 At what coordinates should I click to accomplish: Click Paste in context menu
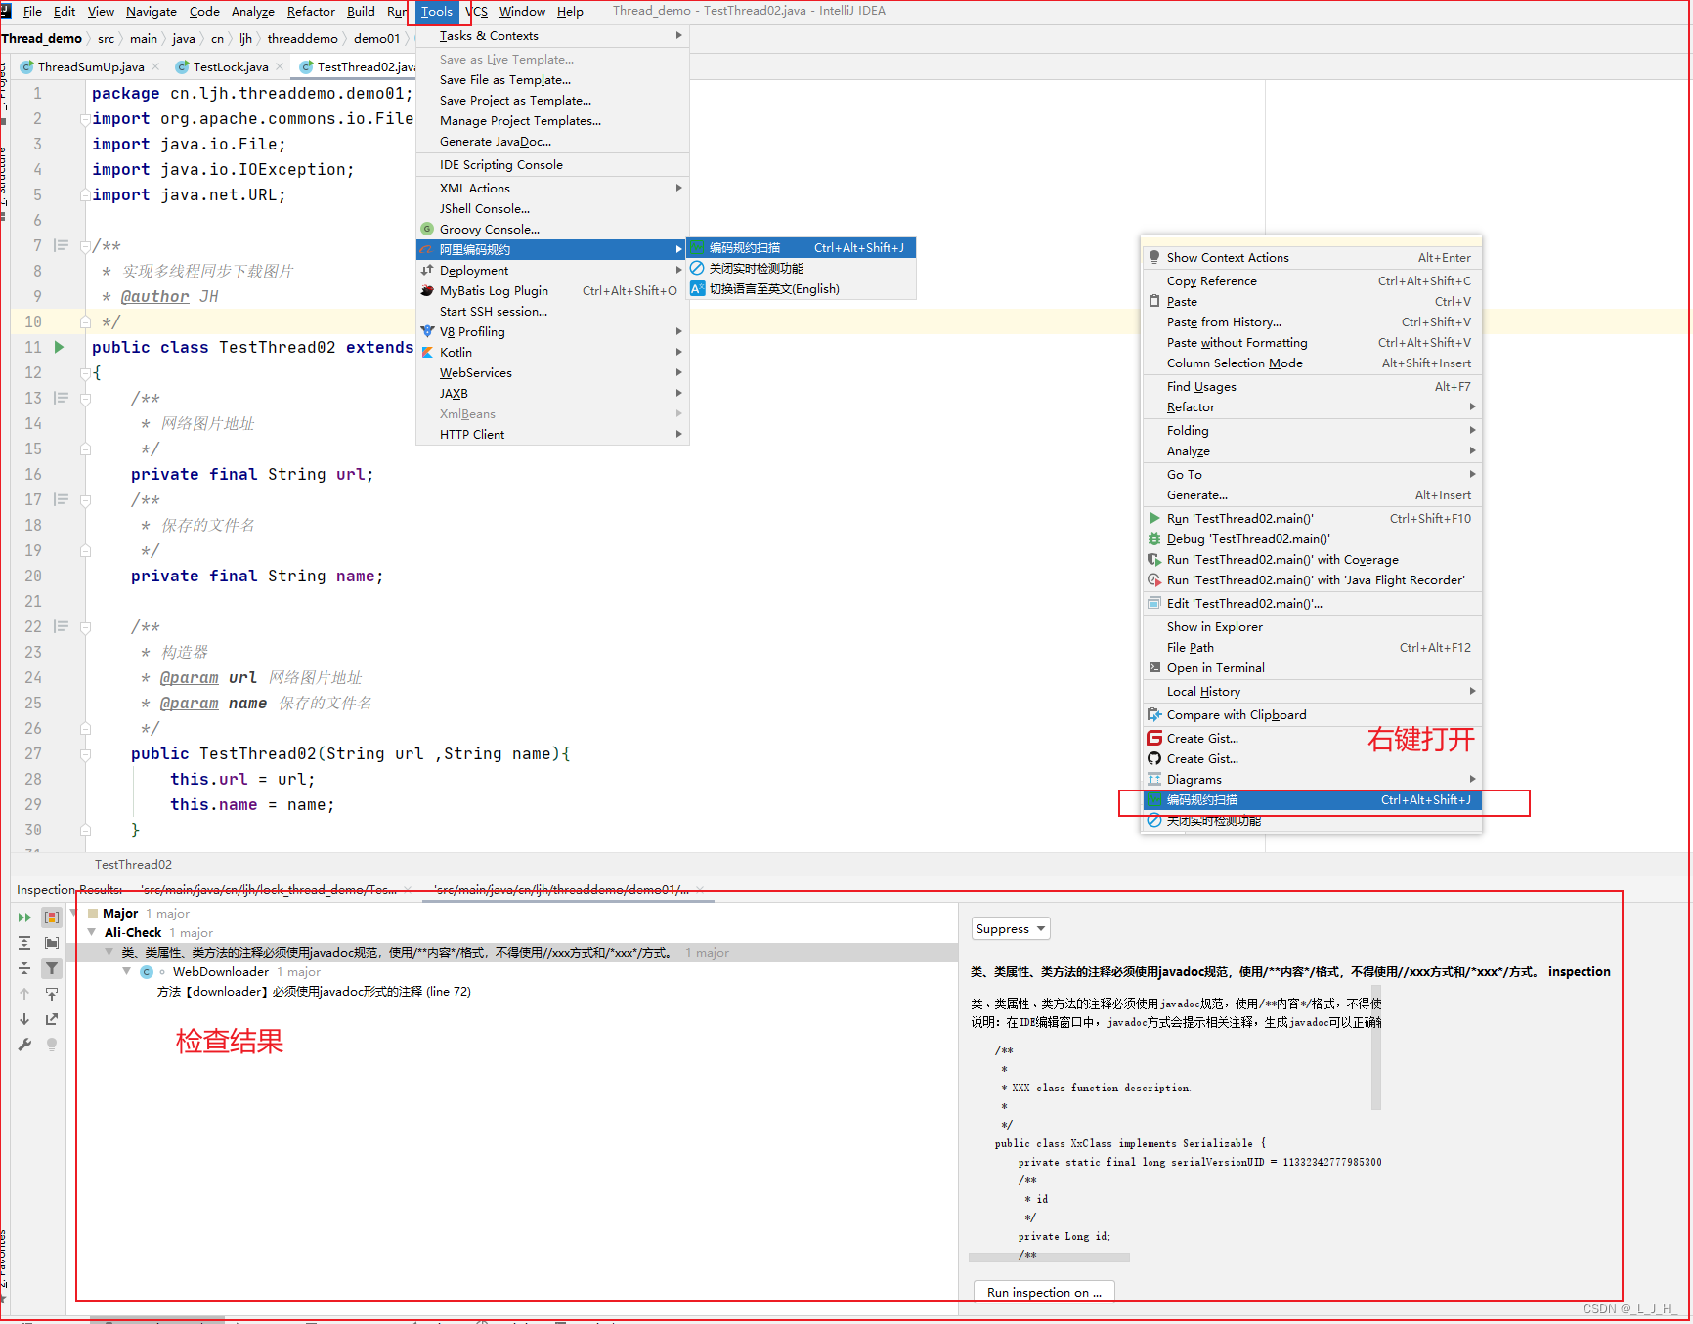point(1311,302)
